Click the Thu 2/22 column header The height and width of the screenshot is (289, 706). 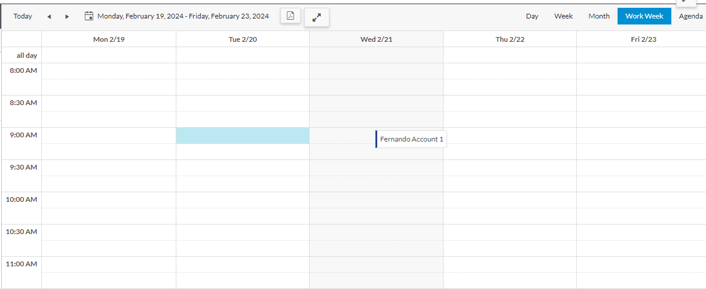tap(510, 39)
